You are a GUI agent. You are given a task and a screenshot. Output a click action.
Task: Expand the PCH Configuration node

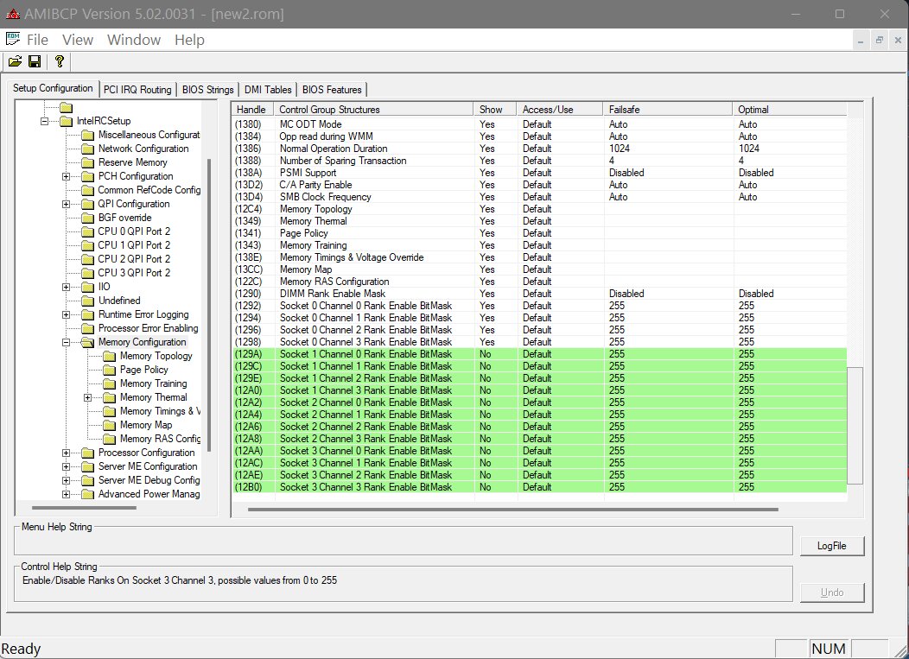pyautogui.click(x=66, y=176)
